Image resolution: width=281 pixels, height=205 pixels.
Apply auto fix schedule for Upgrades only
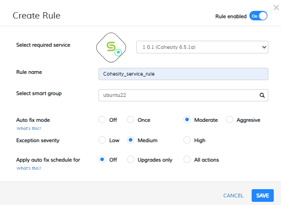[131, 160]
